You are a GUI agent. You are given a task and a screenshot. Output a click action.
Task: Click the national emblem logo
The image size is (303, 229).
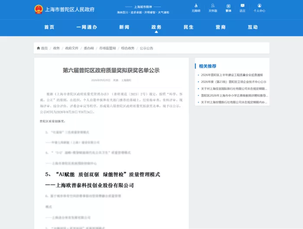click(x=39, y=9)
